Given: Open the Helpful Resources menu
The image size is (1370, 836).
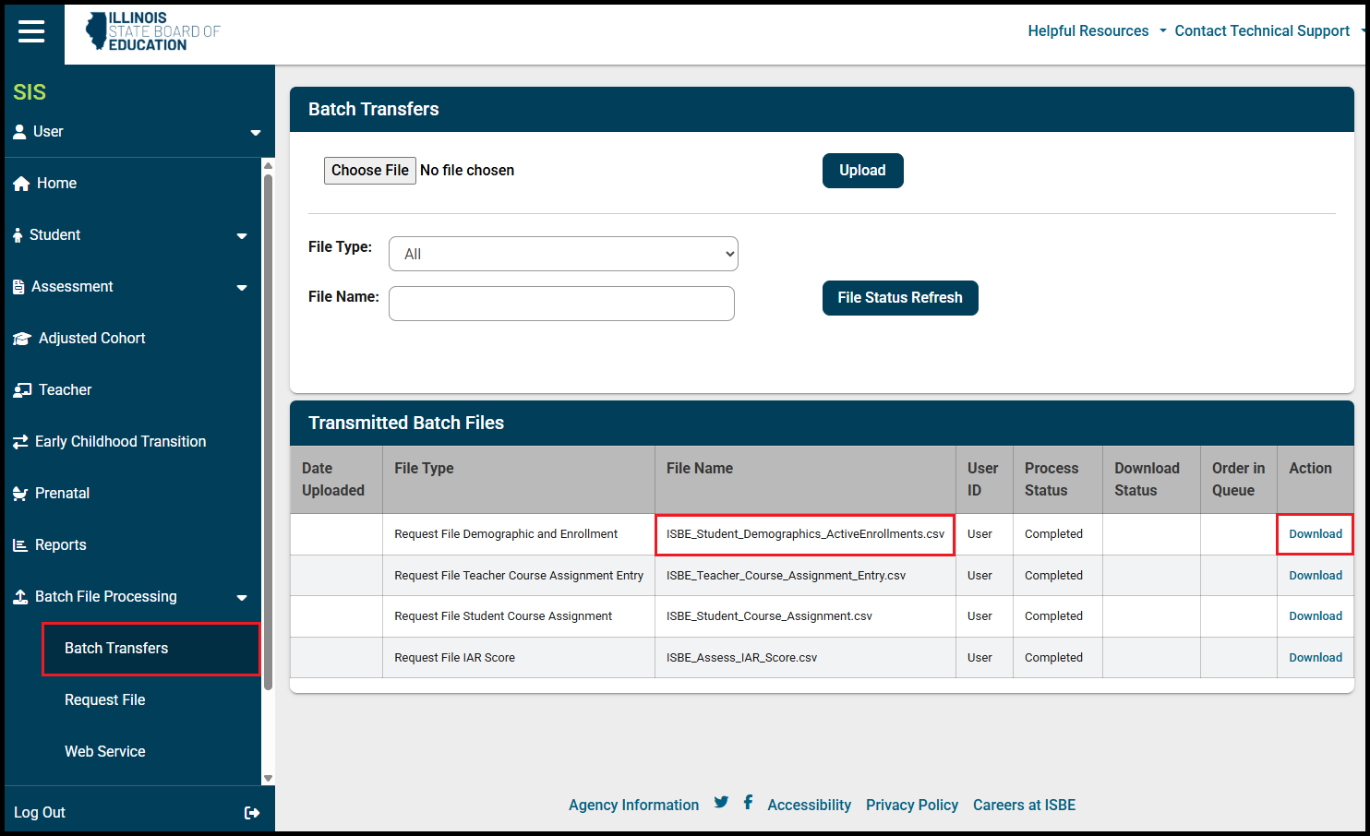Looking at the screenshot, I should click(x=1096, y=31).
